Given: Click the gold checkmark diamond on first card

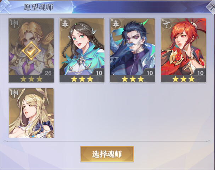Looking at the screenshot, I should point(31,51).
